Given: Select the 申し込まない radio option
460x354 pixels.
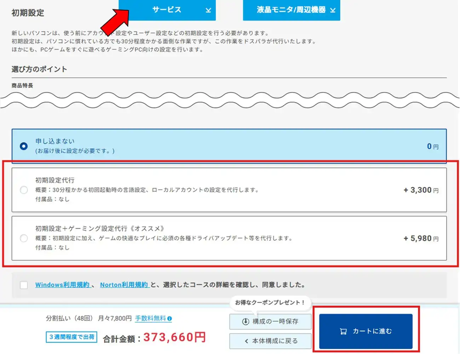Looking at the screenshot, I should 24,146.
